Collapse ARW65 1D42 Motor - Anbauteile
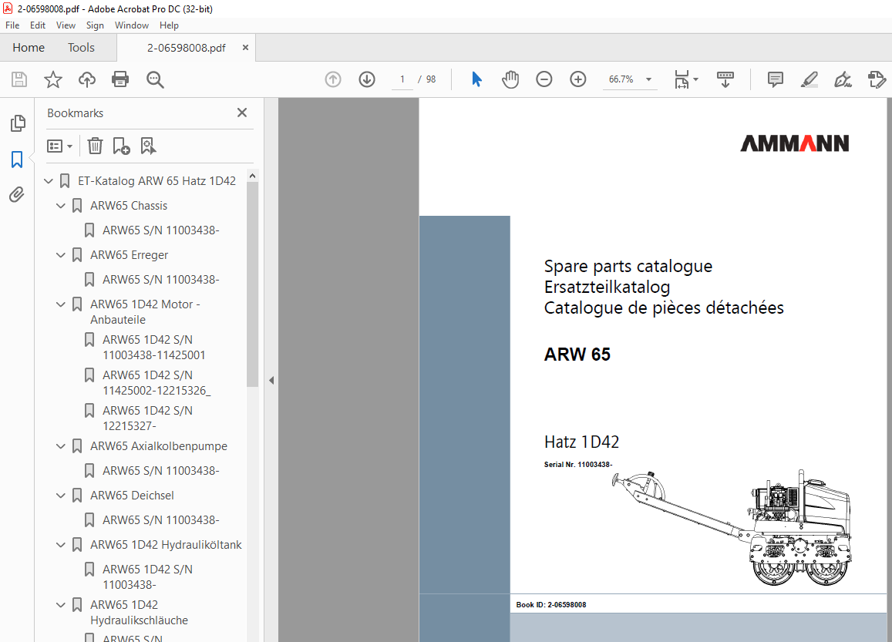 point(61,304)
